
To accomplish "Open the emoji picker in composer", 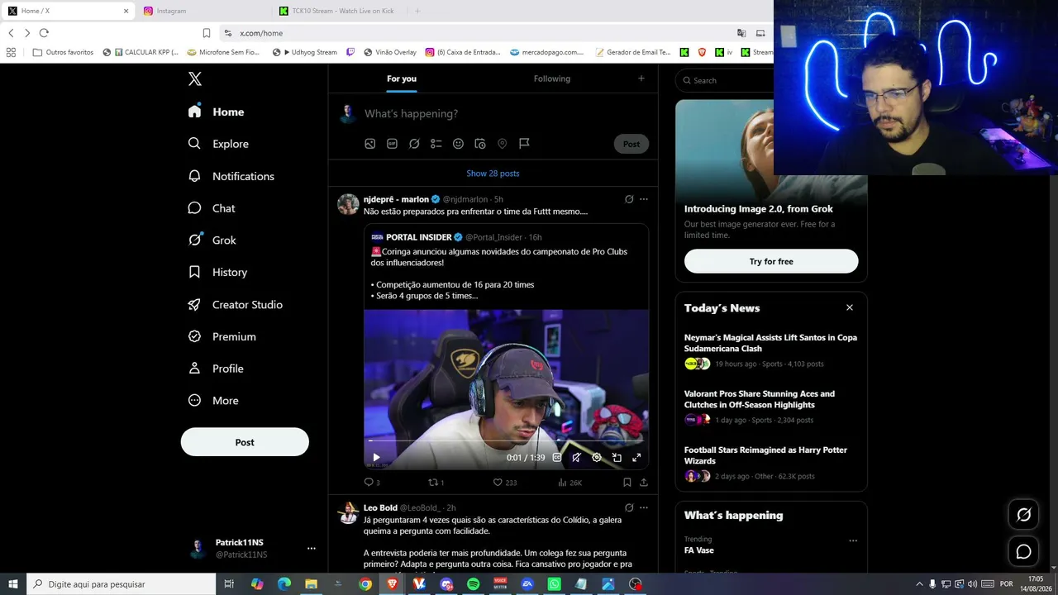I will click(458, 144).
